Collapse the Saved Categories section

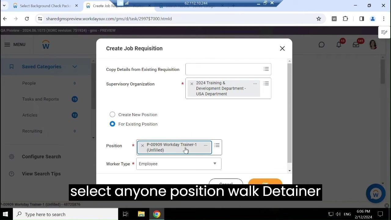click(x=75, y=67)
